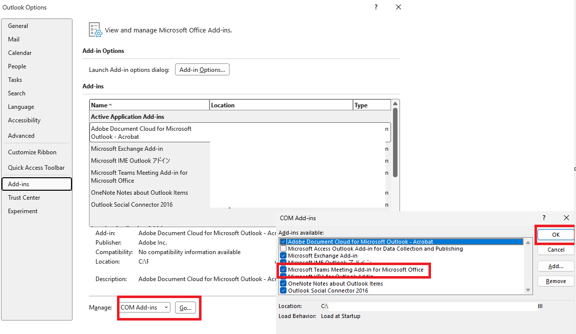Select Adobe Document Cloud row in add-ins list
Image resolution: width=576 pixels, height=334 pixels.
pos(240,132)
